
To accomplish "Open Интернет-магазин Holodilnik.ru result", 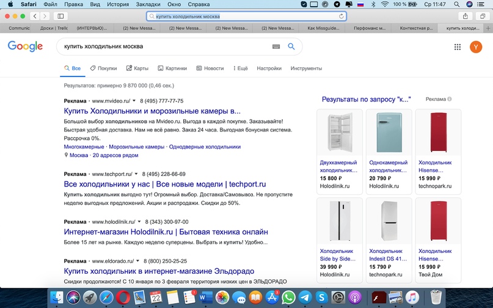I will tap(166, 232).
